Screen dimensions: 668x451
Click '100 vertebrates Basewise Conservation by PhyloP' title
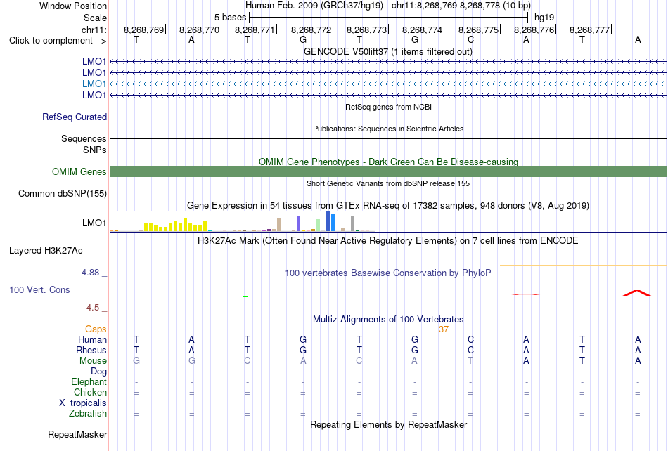388,273
